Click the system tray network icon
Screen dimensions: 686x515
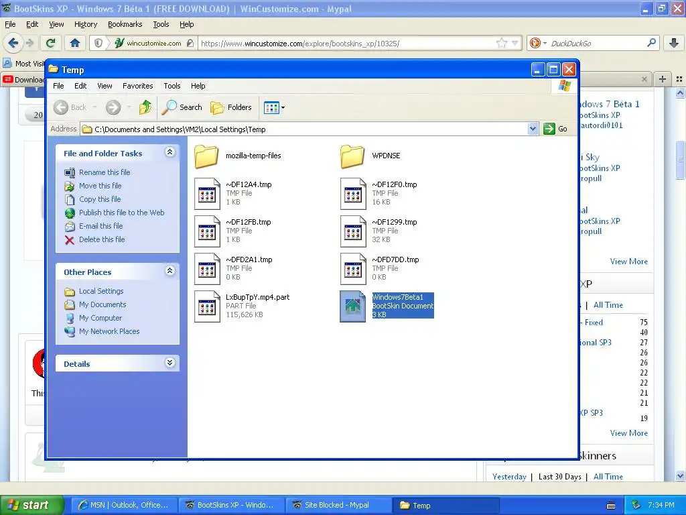pos(636,505)
